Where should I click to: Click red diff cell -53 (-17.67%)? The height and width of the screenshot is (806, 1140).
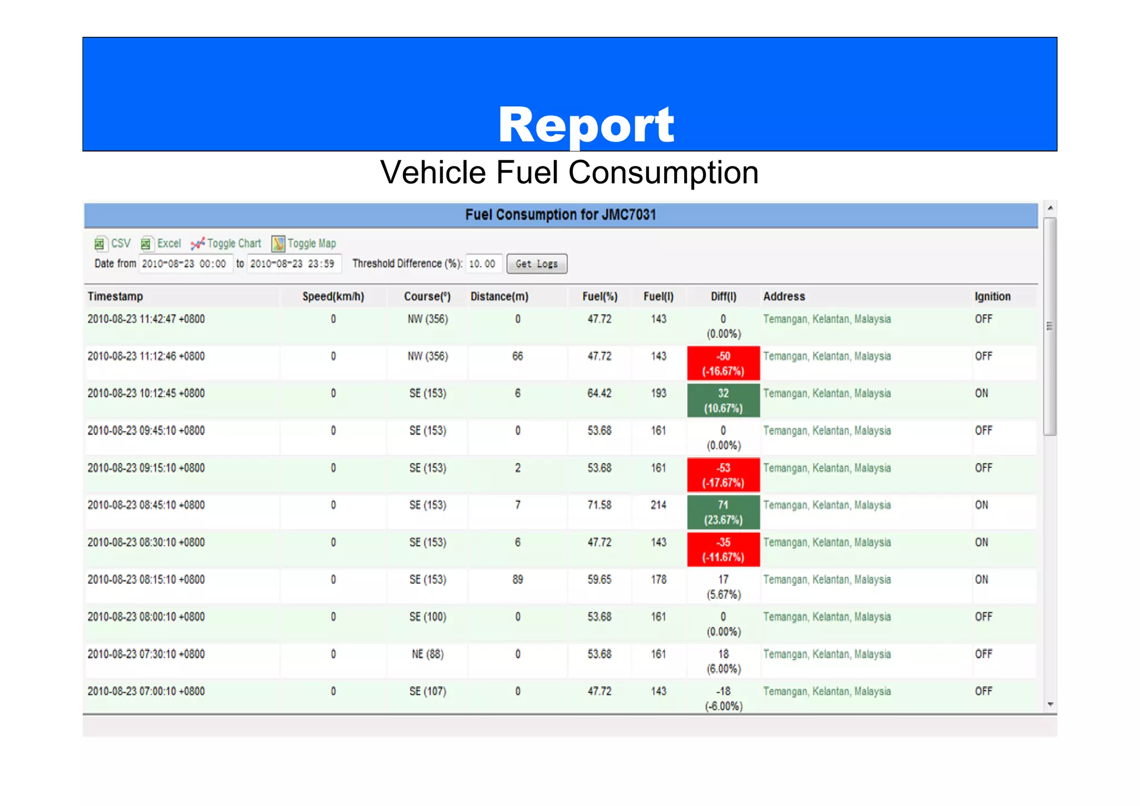click(x=724, y=475)
